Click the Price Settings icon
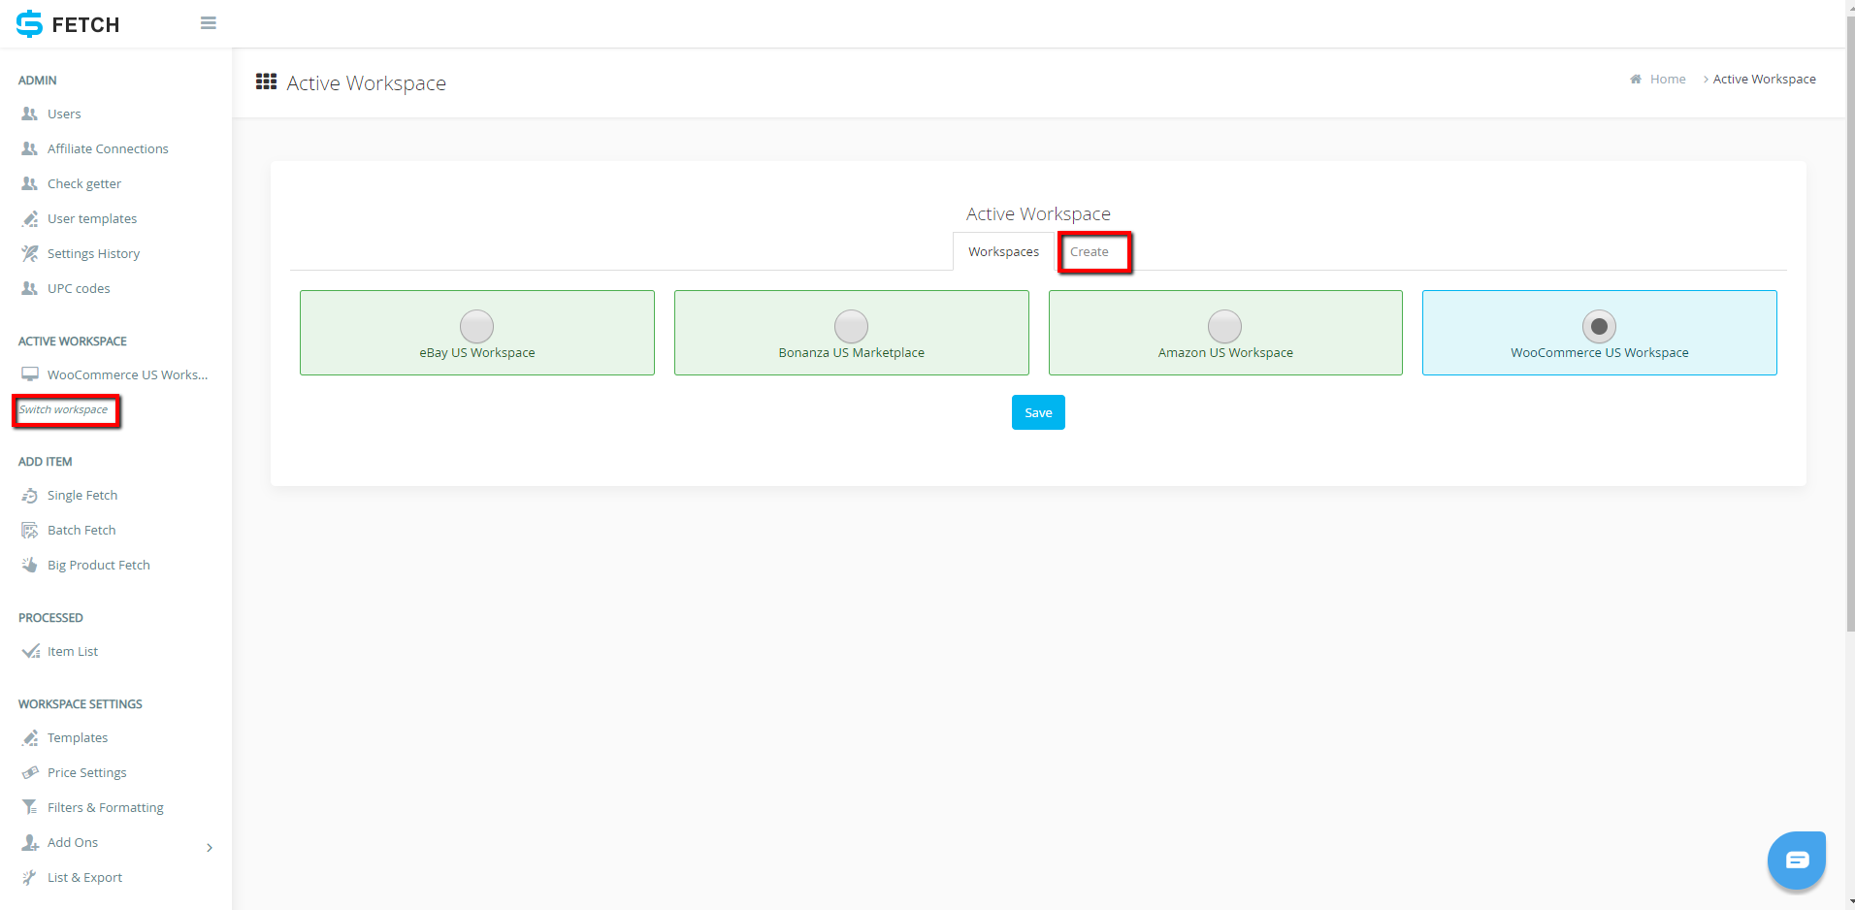Viewport: 1855px width, 910px height. pos(30,772)
